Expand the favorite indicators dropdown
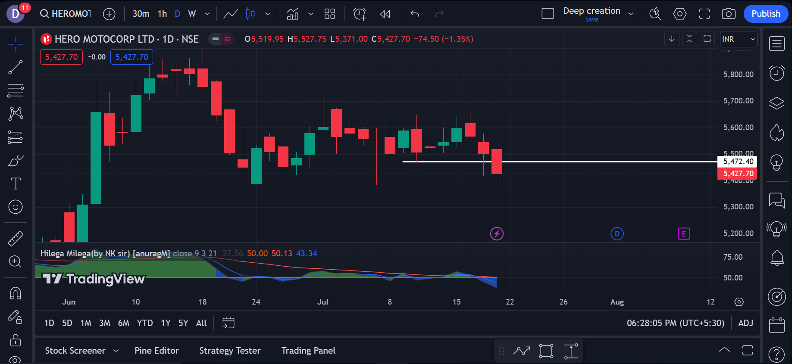 click(311, 14)
